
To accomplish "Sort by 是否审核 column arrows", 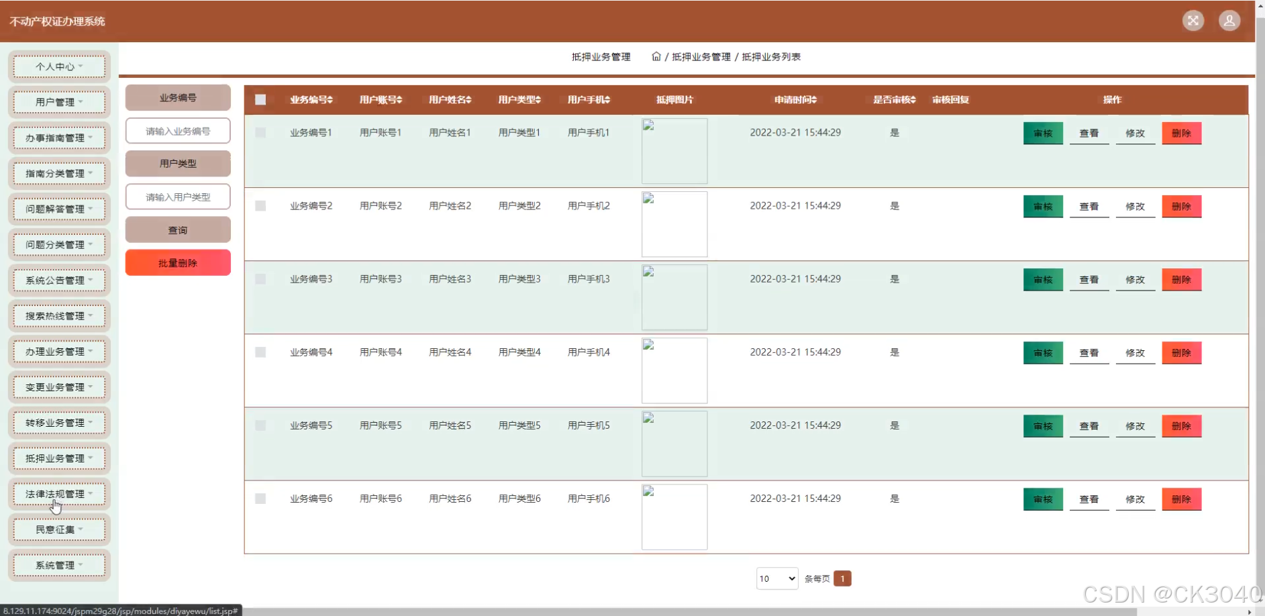I will click(x=913, y=100).
